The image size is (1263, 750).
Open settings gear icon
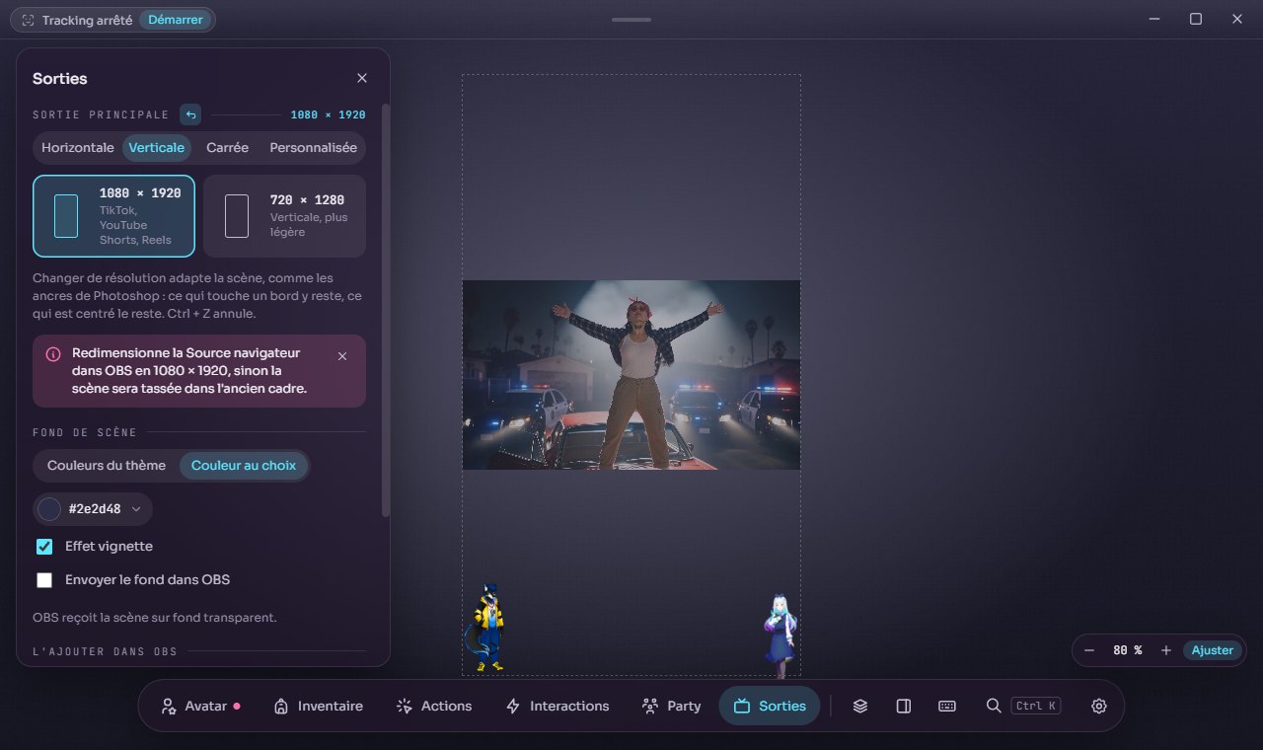click(1099, 706)
